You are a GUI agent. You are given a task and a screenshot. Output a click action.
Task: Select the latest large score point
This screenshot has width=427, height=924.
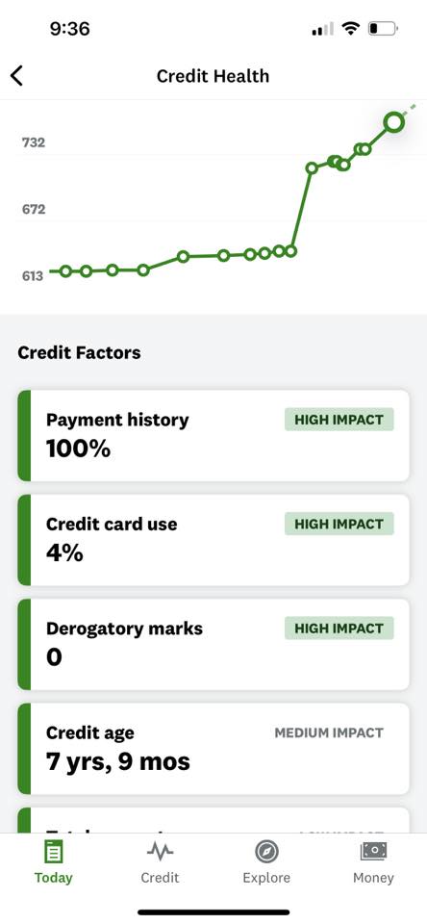394,122
